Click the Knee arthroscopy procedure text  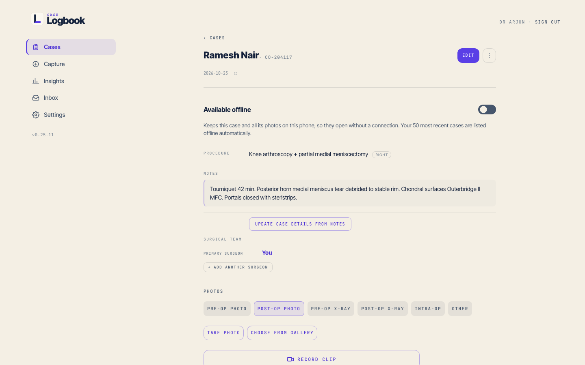308,154
